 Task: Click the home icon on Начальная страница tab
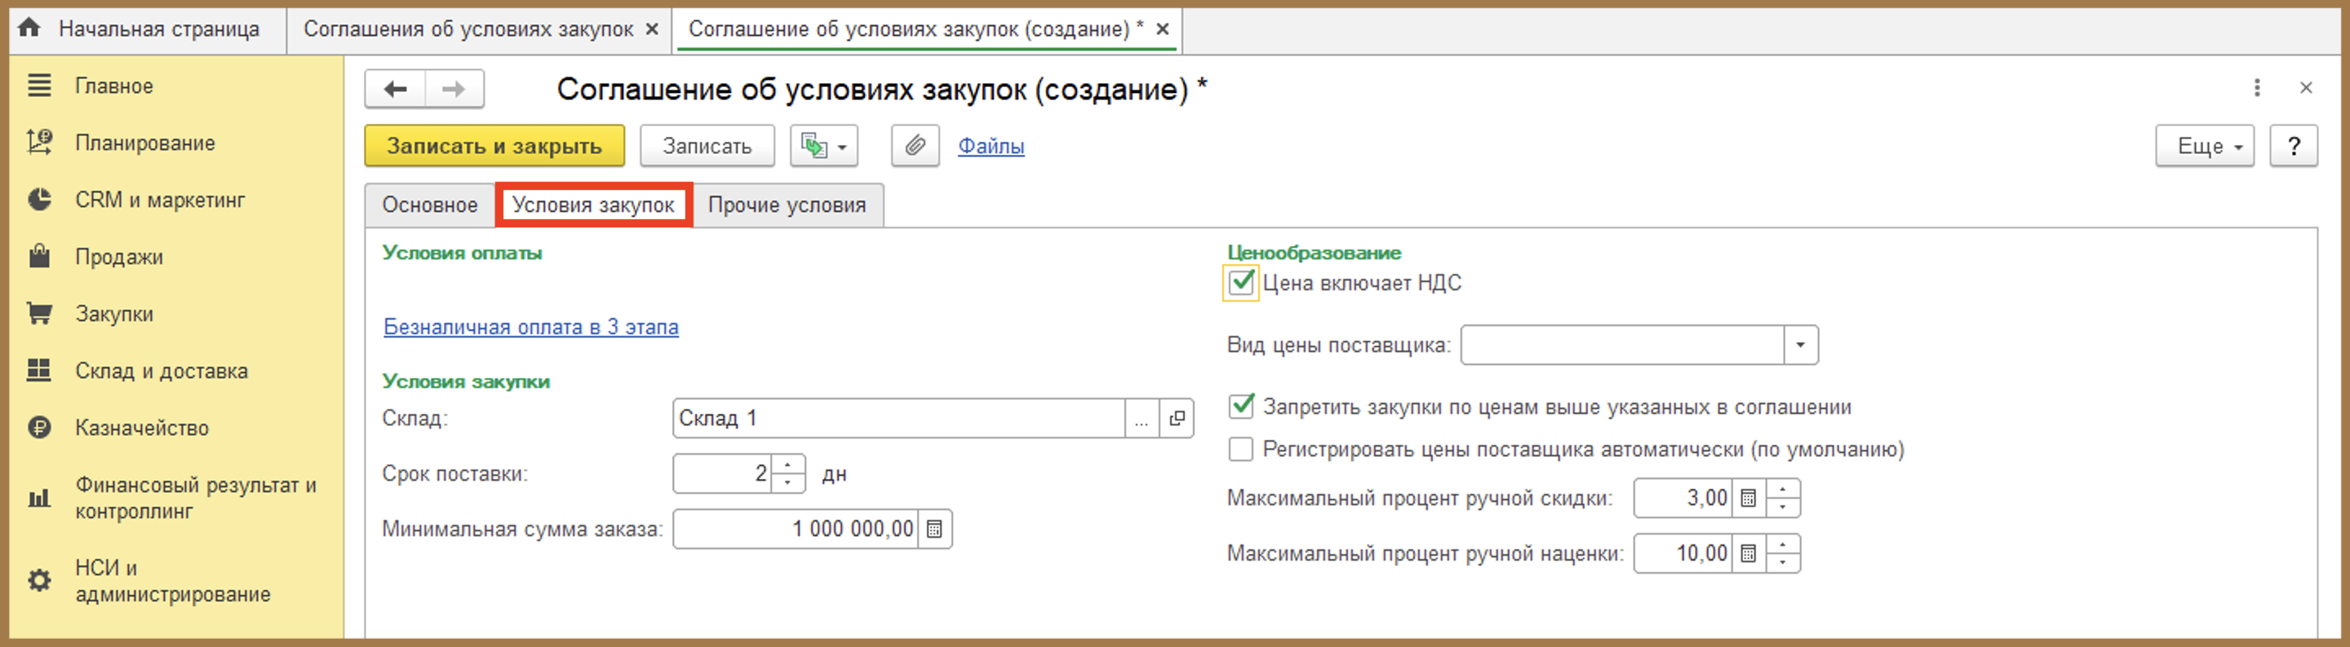tap(29, 28)
